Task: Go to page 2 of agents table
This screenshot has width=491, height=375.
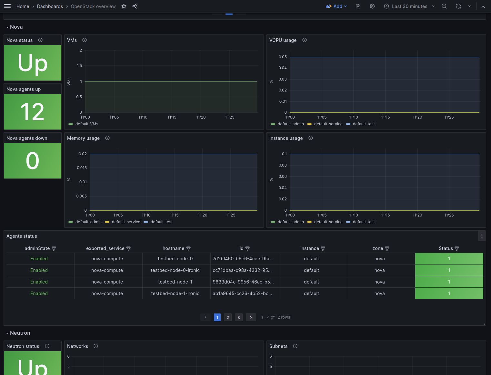Action: (228, 317)
